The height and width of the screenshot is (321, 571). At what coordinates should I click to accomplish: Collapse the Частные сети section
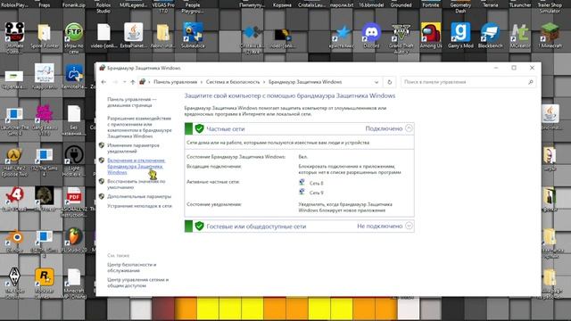point(409,128)
